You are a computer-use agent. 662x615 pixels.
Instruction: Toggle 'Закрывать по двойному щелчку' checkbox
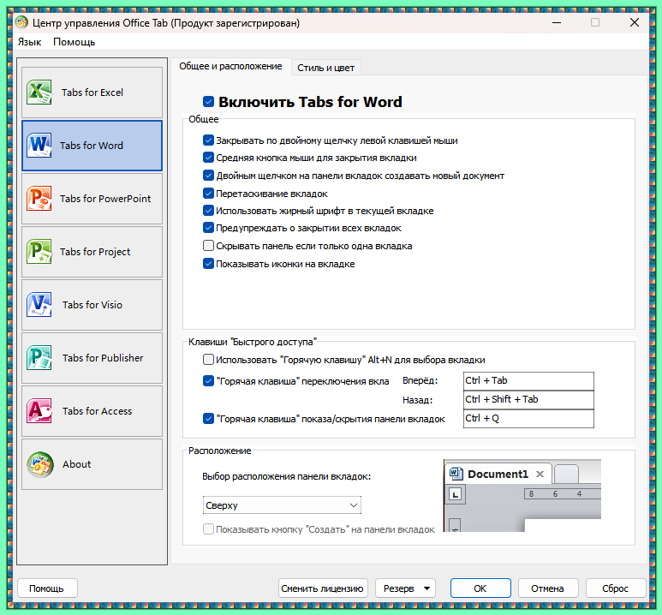tap(208, 140)
